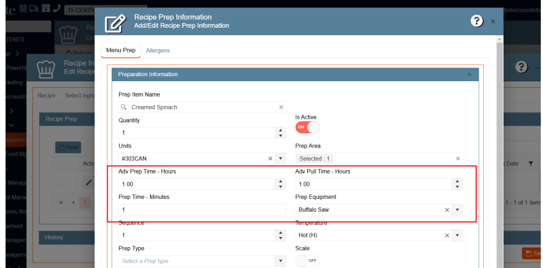
Task: Increase the Sequence value
Action: (281, 233)
